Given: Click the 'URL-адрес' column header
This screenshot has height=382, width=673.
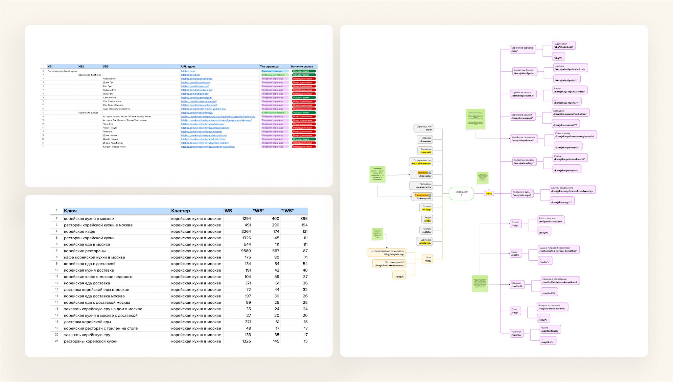Looking at the screenshot, I should [x=188, y=66].
